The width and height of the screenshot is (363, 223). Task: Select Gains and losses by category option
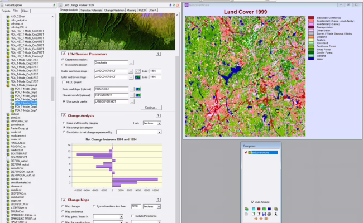(x=64, y=123)
